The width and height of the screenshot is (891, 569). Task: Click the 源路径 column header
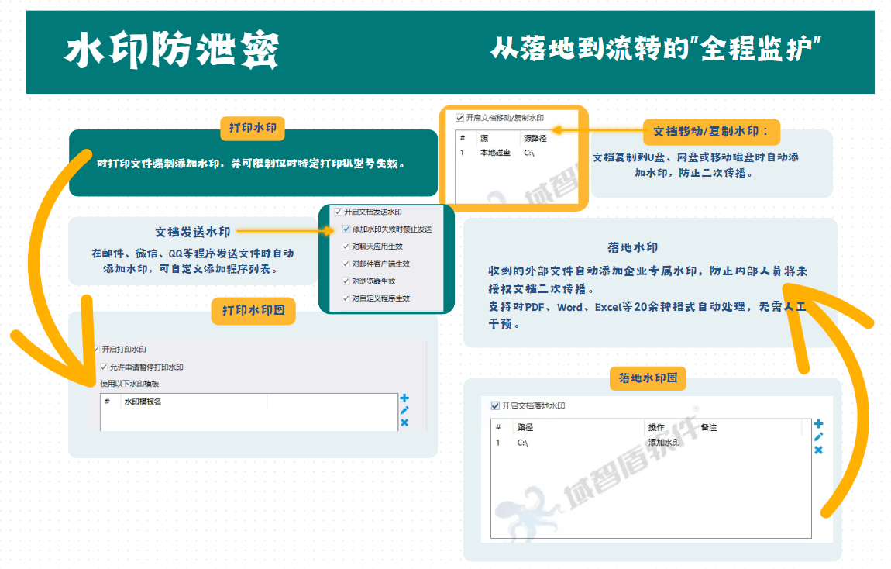click(x=535, y=138)
